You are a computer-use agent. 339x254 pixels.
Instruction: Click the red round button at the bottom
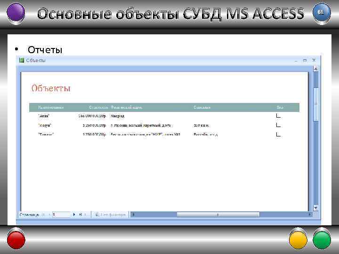(x=16, y=240)
